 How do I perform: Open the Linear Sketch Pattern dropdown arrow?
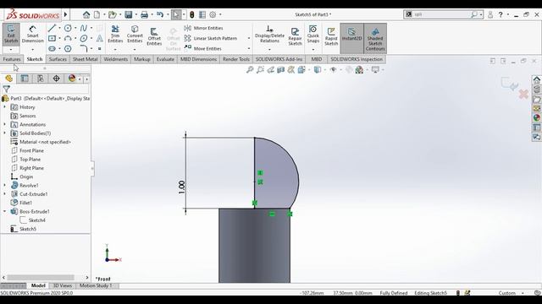tap(249, 38)
